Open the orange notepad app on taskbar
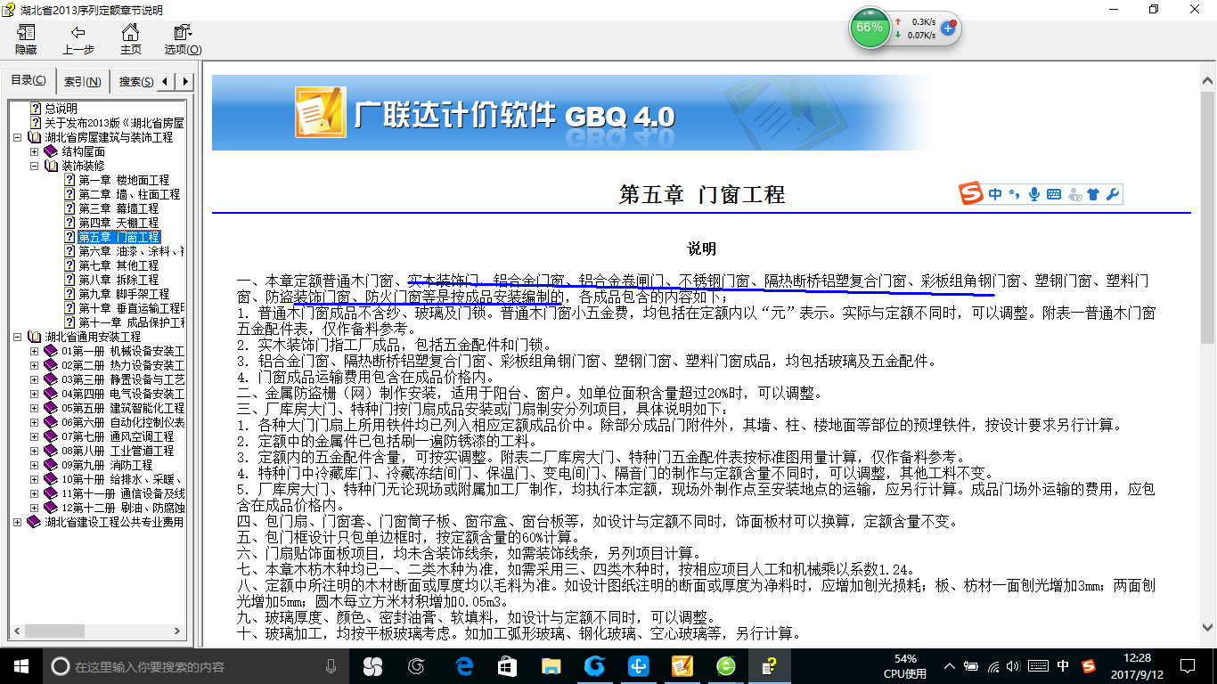Image resolution: width=1217 pixels, height=684 pixels. click(x=682, y=666)
